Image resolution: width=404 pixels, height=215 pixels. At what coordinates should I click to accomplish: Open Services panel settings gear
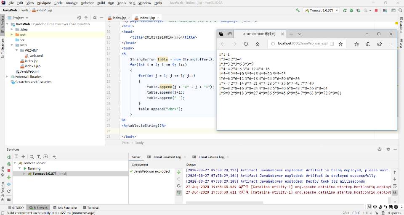click(x=388, y=149)
